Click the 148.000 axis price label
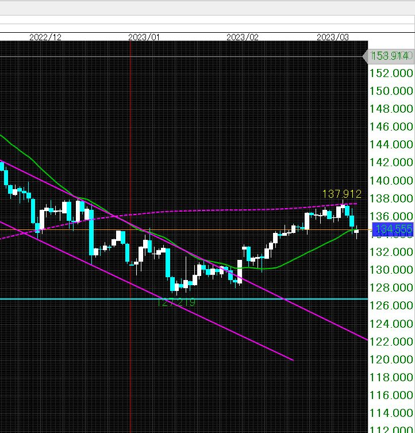 tap(391, 109)
